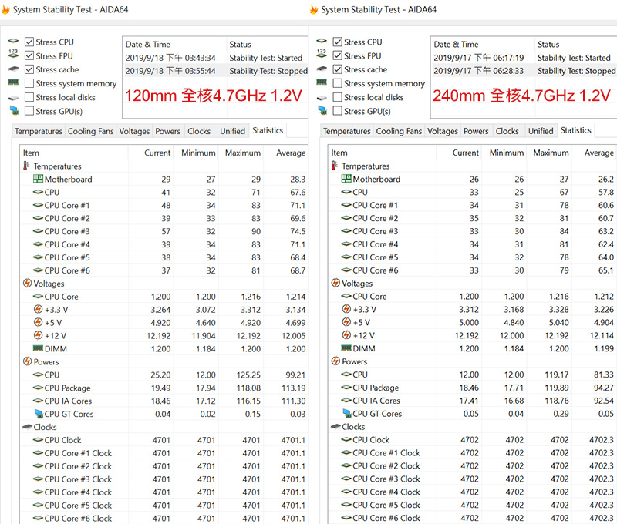
Task: Click Maximum column header in left window
Action: 241,153
